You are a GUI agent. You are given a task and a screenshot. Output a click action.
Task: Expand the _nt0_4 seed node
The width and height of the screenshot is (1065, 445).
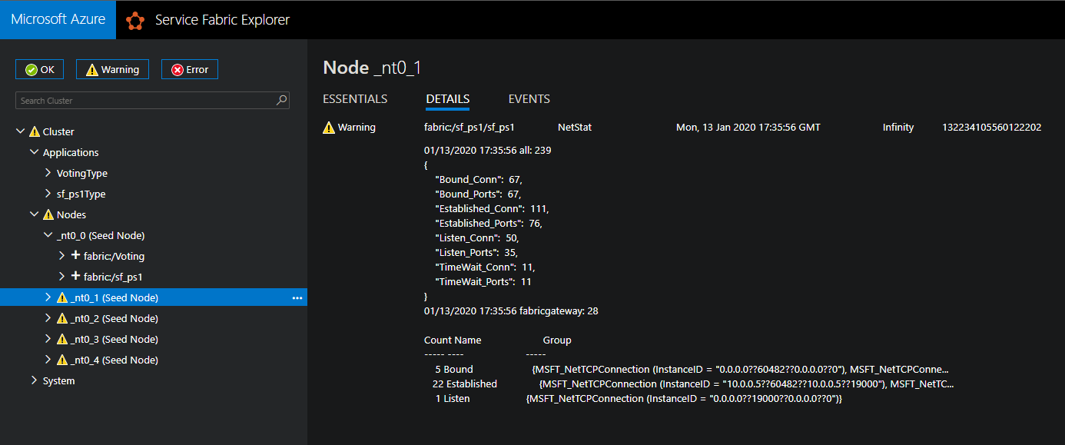coord(48,360)
